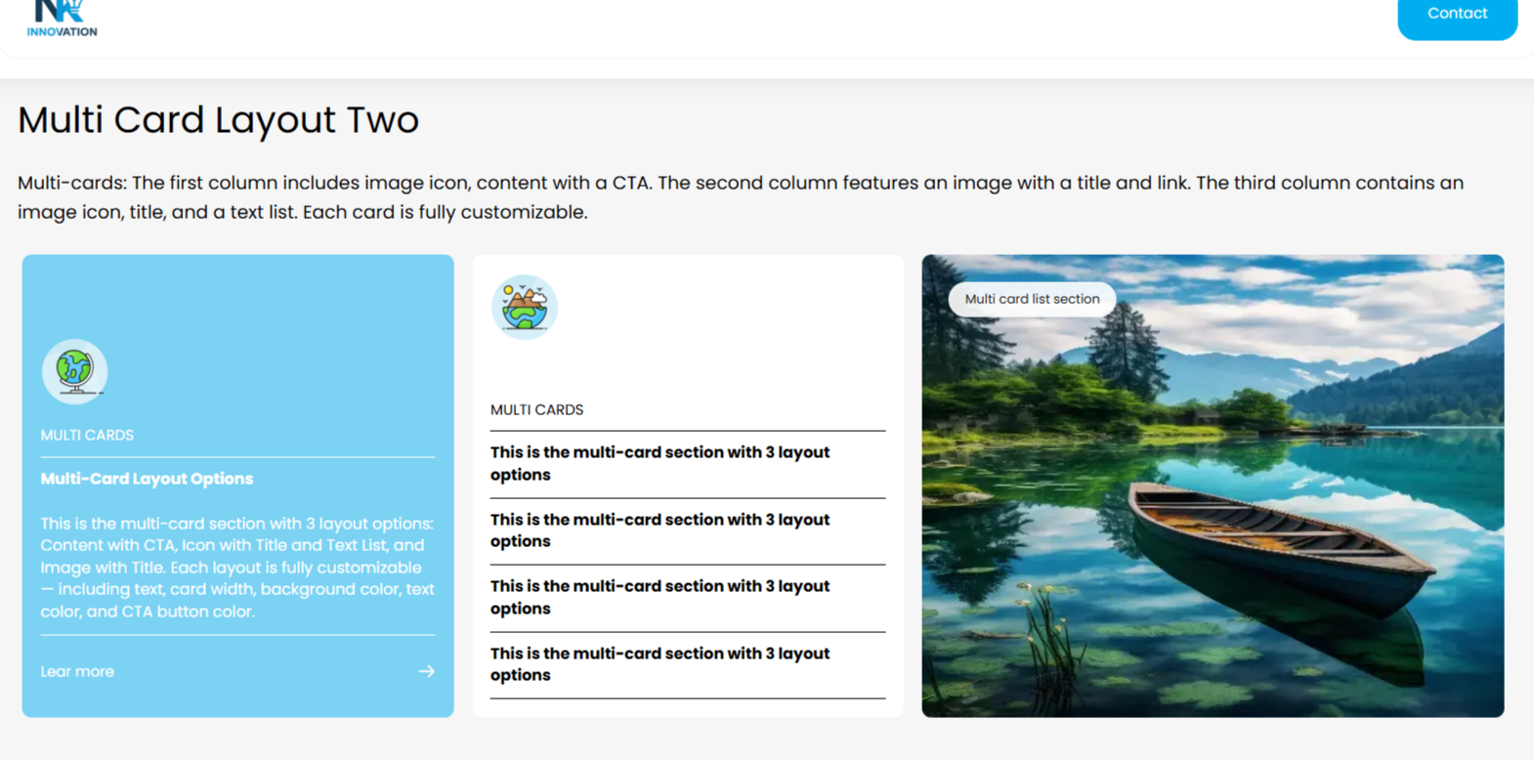Click the empty blue area above globe icon
Screen dimensions: 1534x760
[237, 293]
